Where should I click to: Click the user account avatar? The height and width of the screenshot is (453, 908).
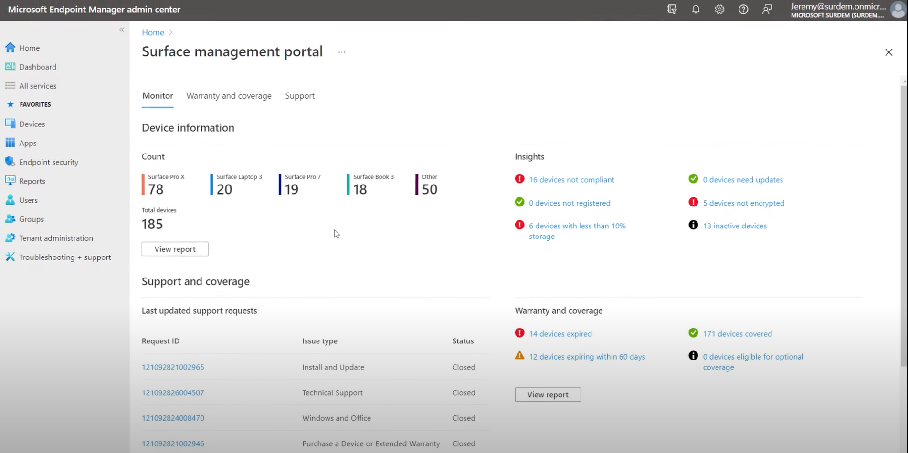(x=897, y=10)
